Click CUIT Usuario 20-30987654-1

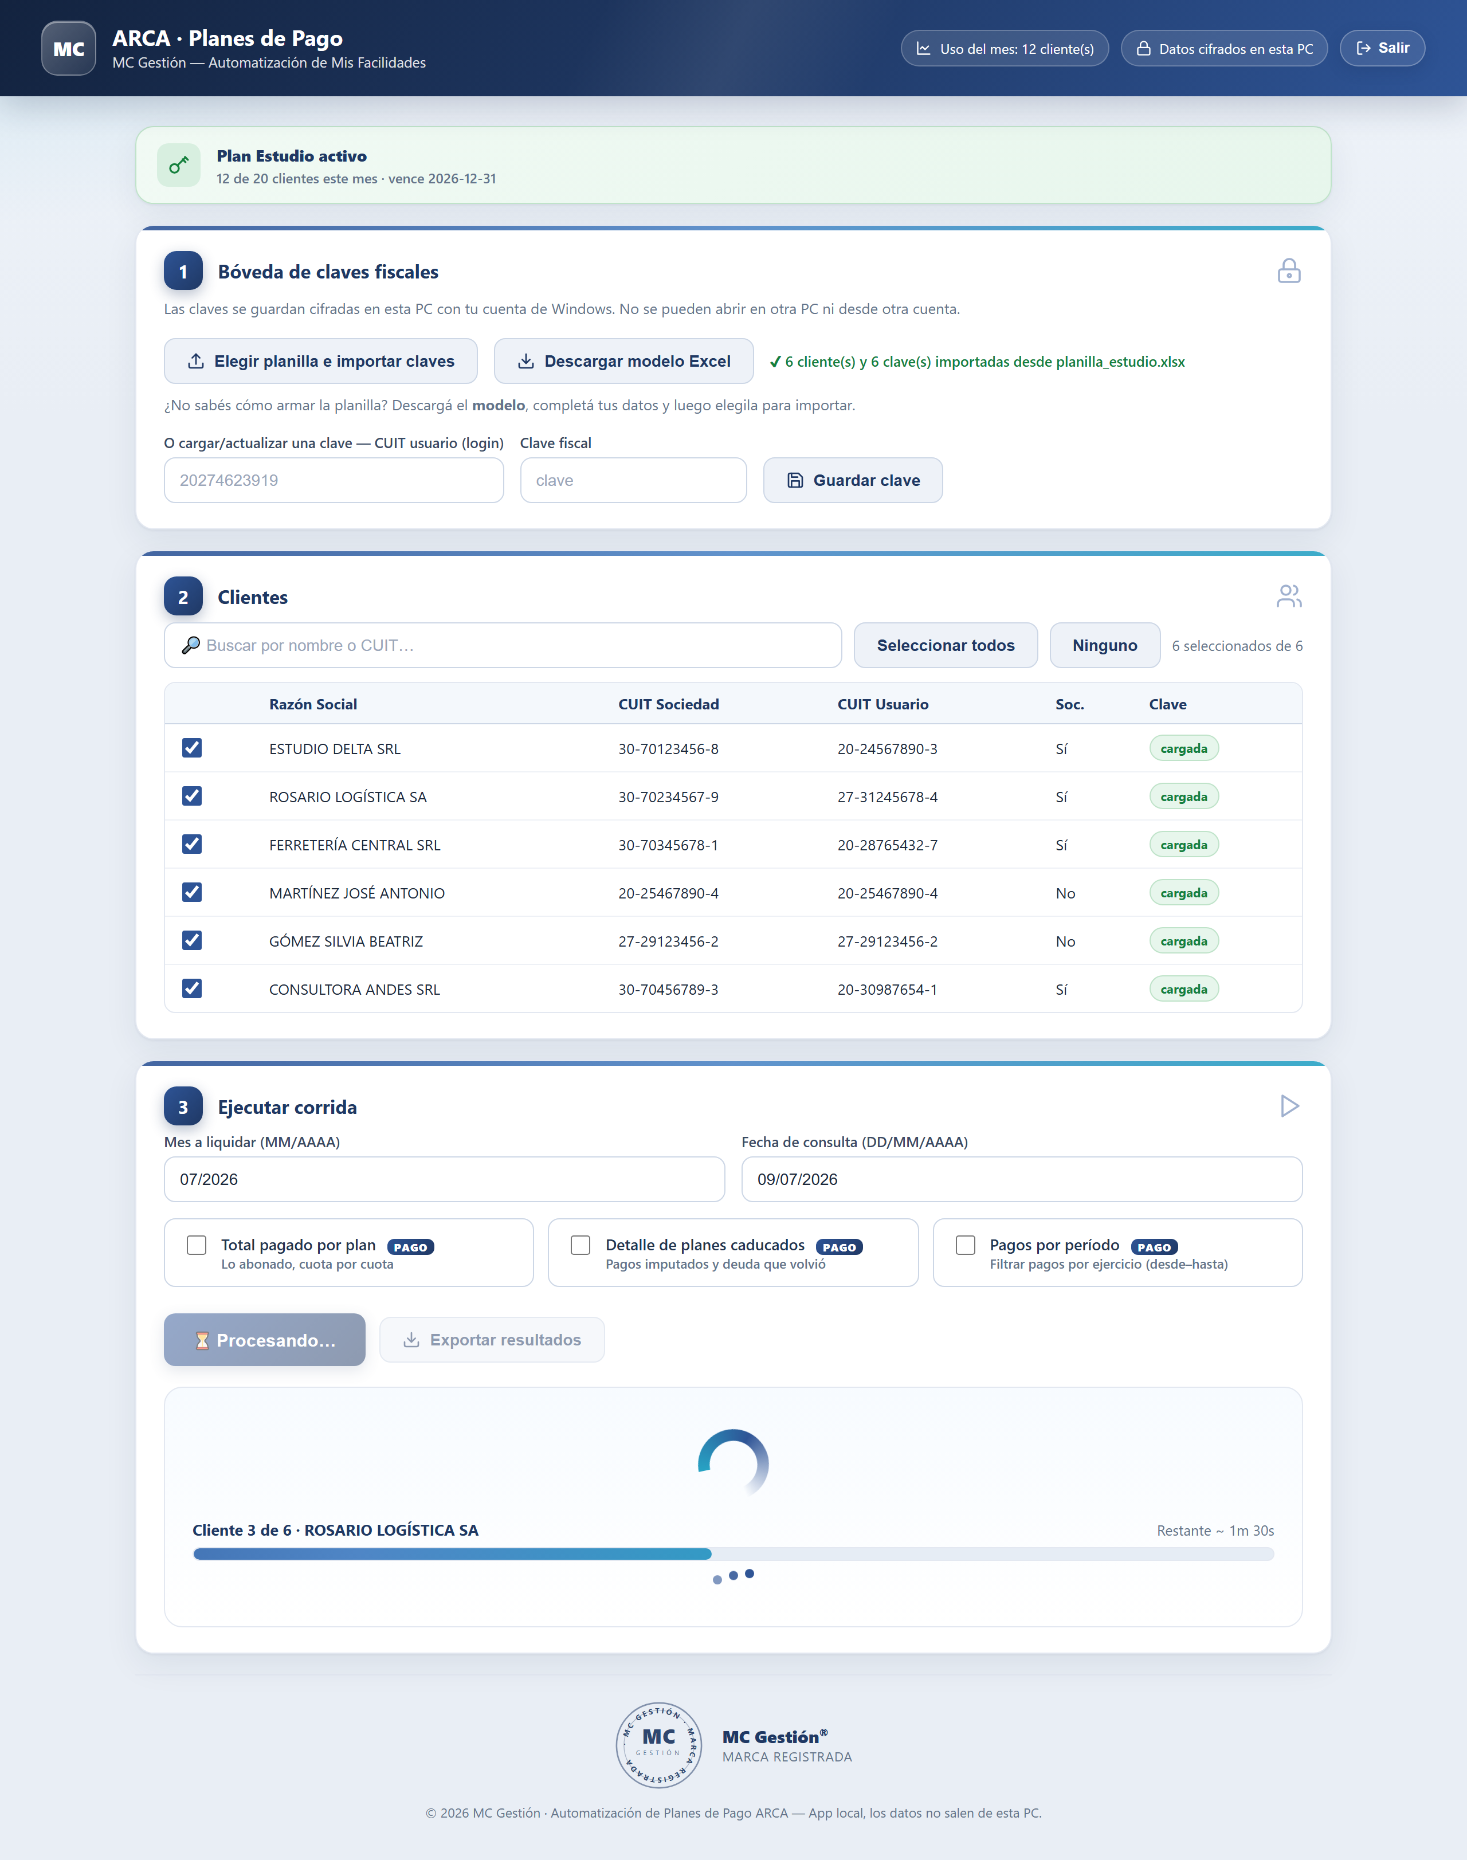point(887,989)
